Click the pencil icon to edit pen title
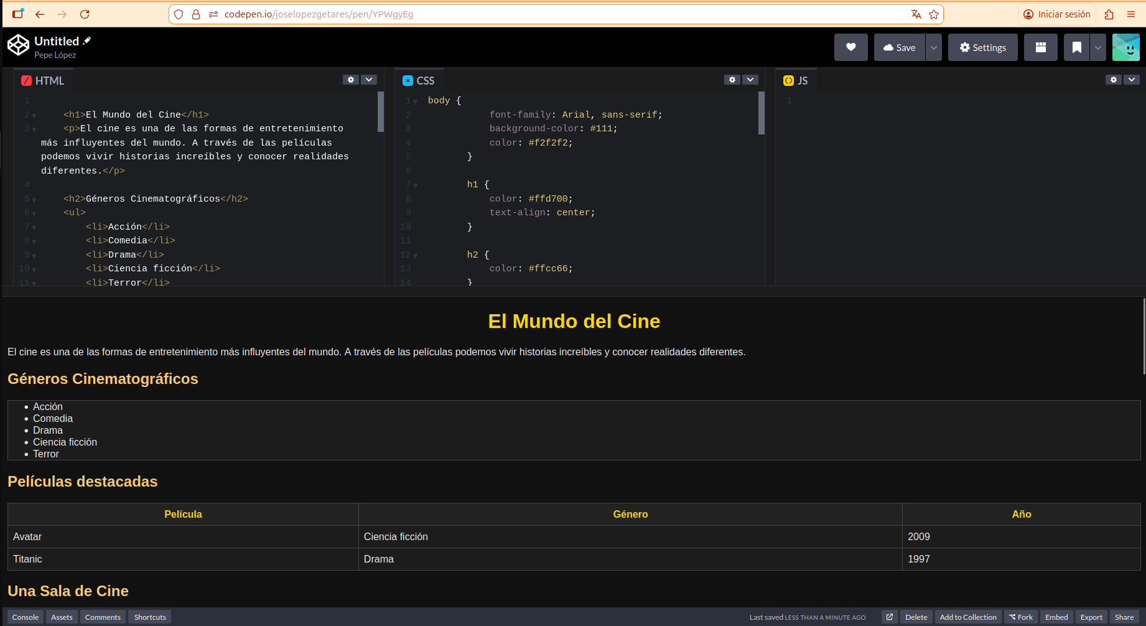 point(87,40)
